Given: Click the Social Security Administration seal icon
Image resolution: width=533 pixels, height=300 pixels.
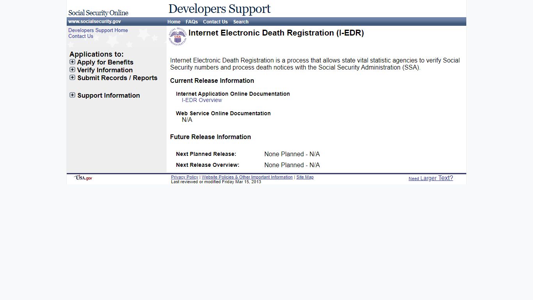Looking at the screenshot, I should click(178, 37).
